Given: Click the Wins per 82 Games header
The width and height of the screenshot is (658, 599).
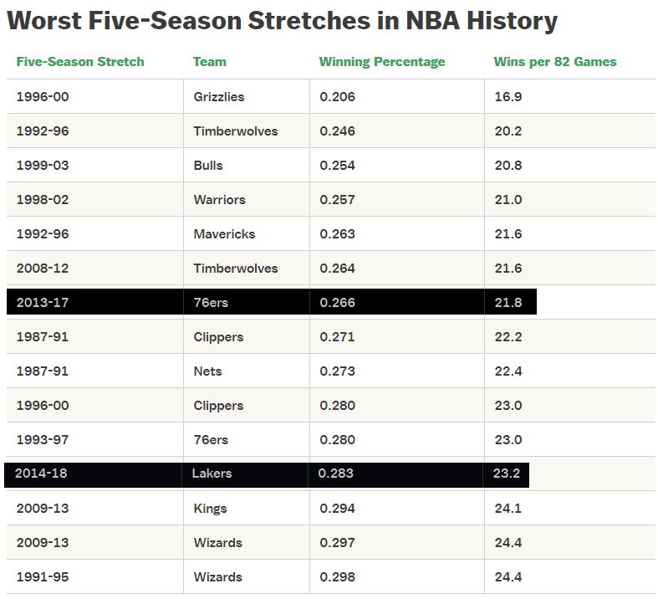Looking at the screenshot, I should [x=555, y=62].
